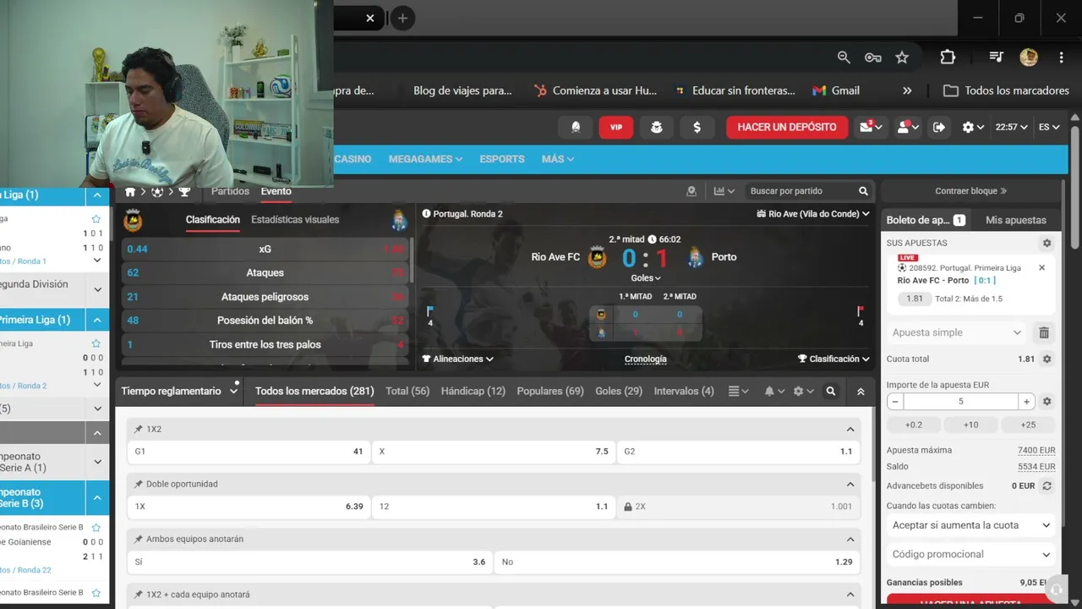Add +10 to the stake
This screenshot has width=1082, height=609.
(970, 425)
